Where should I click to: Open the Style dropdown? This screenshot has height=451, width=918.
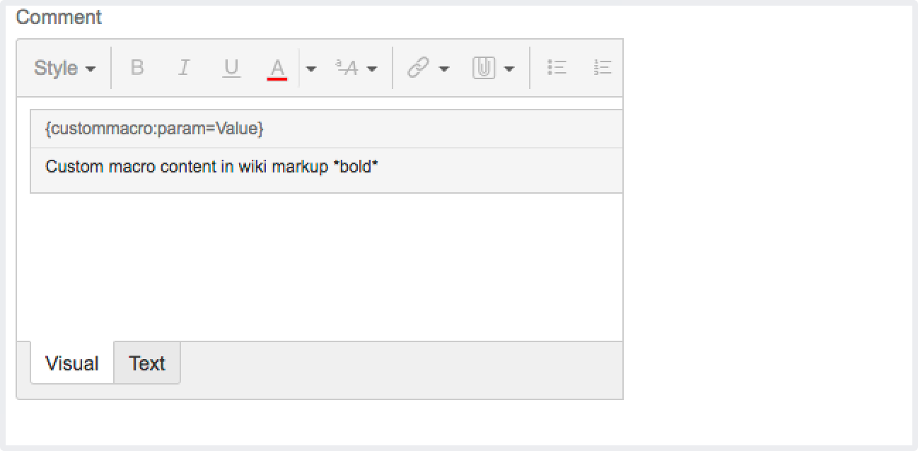pos(64,68)
